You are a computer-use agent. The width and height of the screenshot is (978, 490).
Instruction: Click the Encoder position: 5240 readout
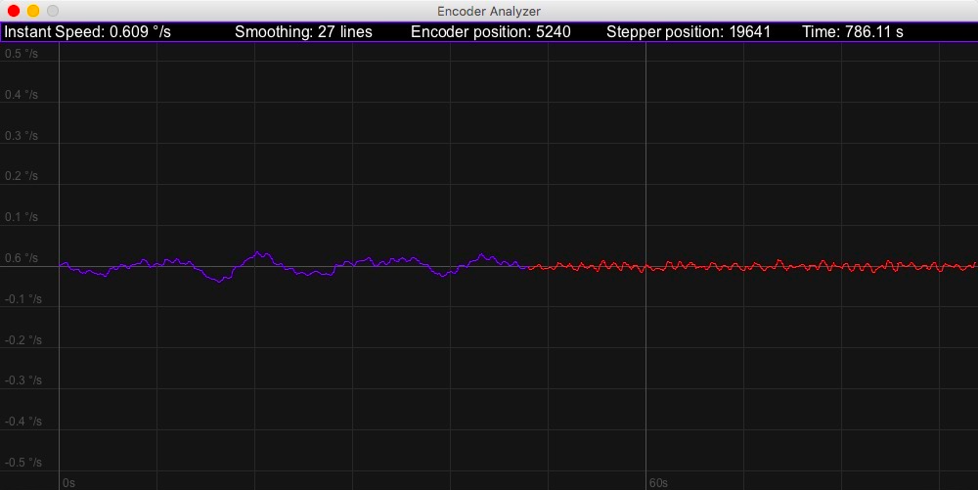[x=490, y=32]
